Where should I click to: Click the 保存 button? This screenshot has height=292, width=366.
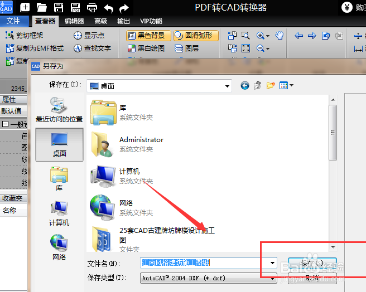312,263
